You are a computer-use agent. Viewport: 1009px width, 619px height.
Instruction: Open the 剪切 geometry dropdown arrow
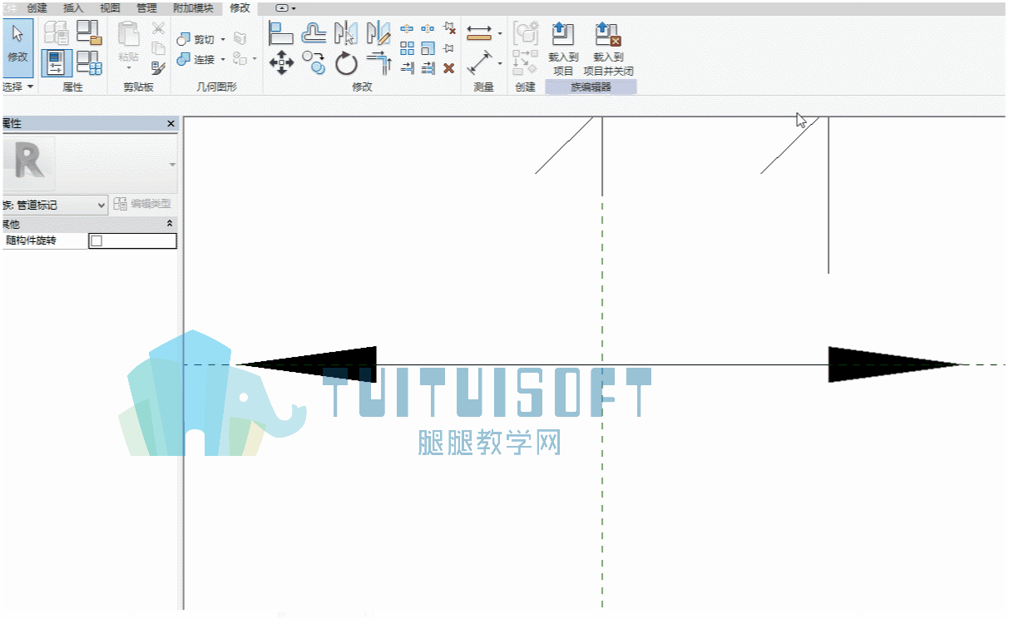223,40
